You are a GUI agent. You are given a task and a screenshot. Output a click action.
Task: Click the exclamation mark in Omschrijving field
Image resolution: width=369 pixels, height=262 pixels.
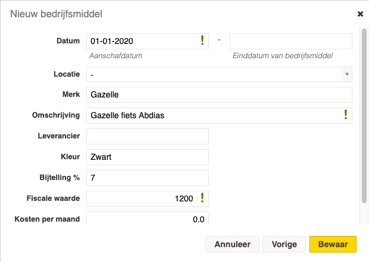(x=345, y=115)
